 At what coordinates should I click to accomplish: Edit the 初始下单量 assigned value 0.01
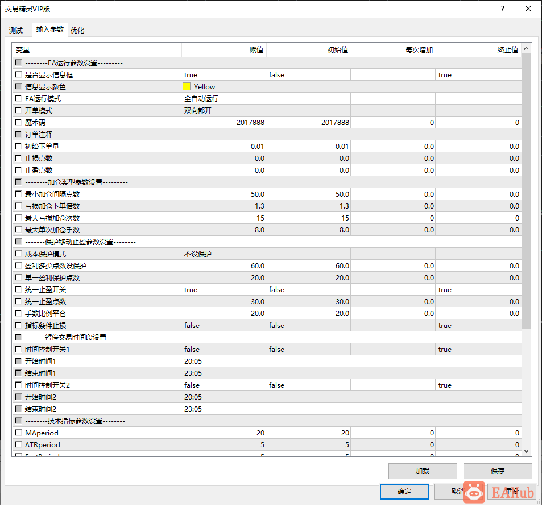click(224, 147)
